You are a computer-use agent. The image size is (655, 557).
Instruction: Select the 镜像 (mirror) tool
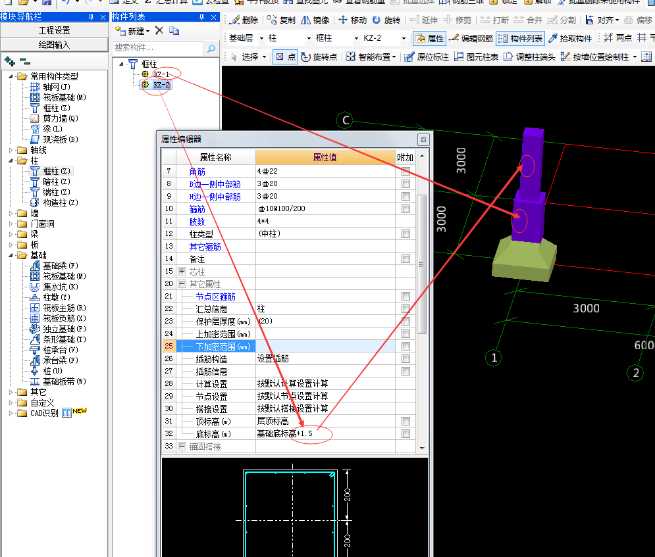315,20
